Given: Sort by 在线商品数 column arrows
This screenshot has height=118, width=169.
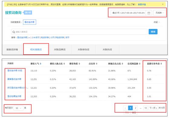Looking at the screenshot, I should coord(140,64).
